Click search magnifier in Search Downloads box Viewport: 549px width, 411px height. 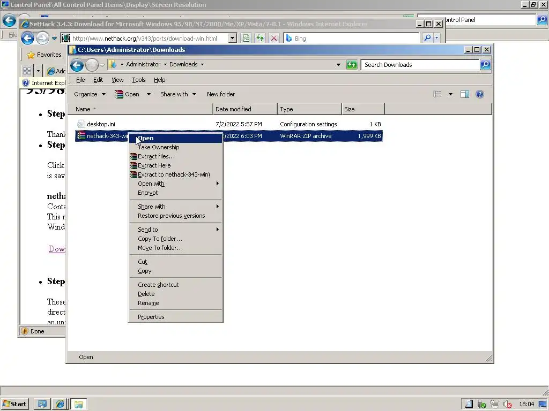coord(485,65)
